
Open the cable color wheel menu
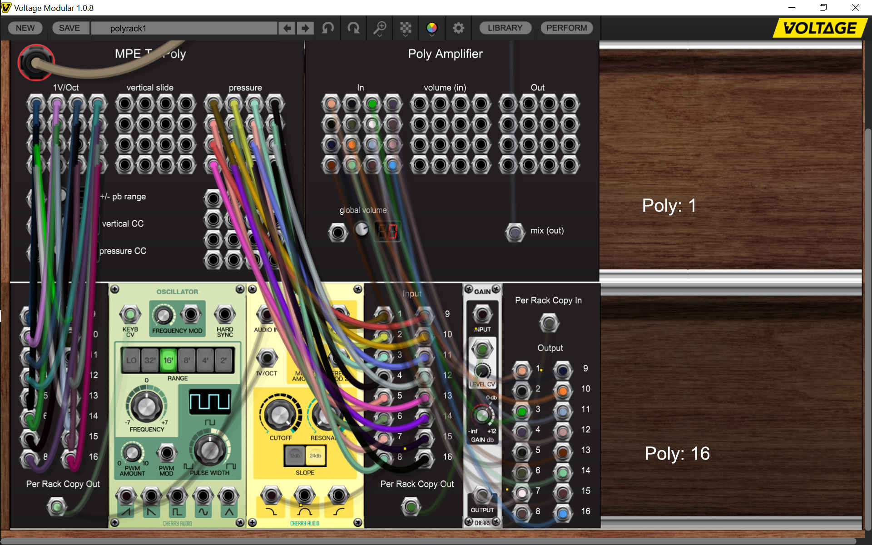coord(432,28)
